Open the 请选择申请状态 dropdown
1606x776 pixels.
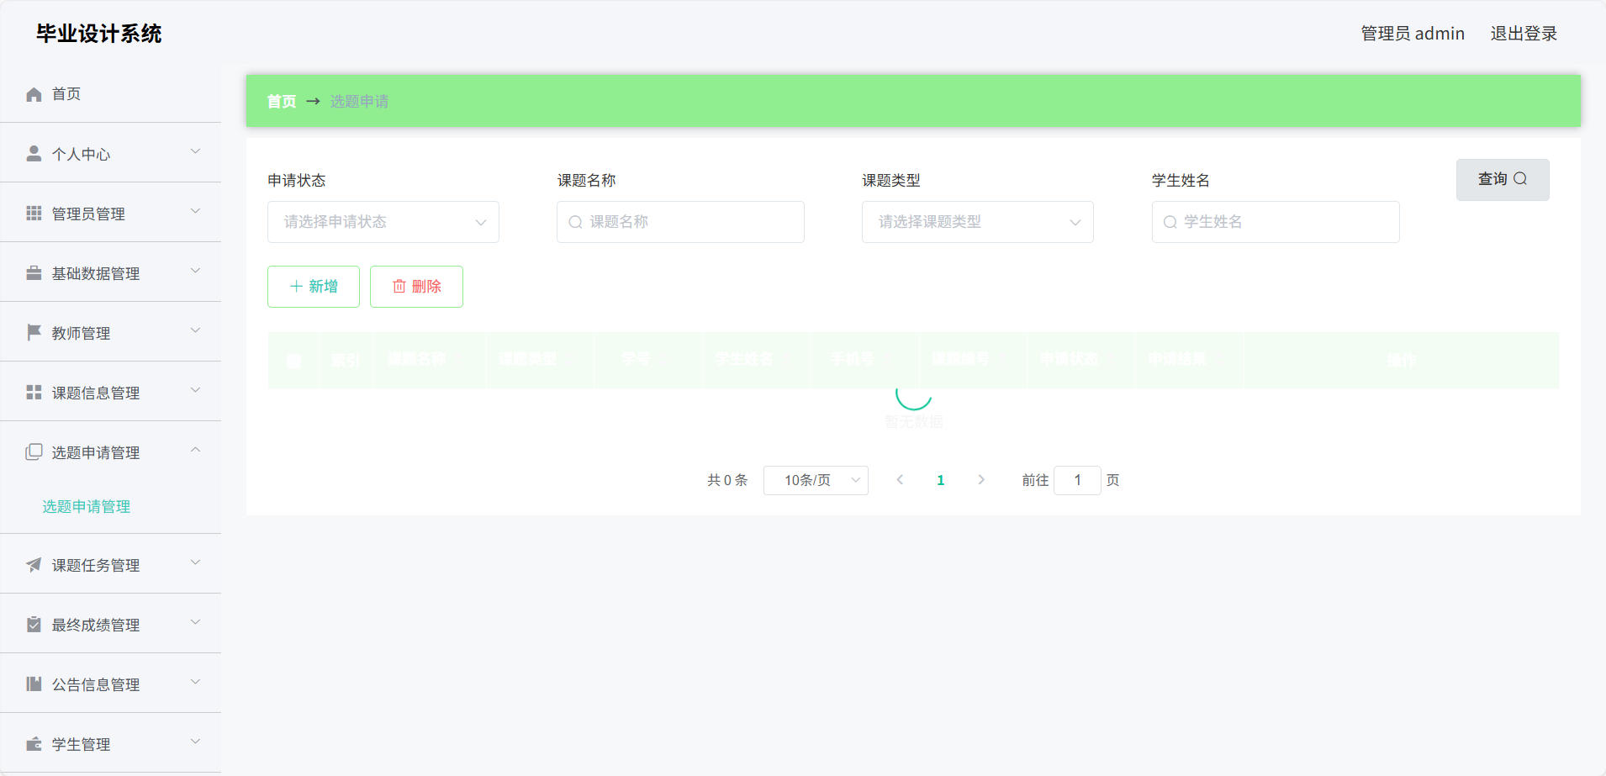coord(383,222)
